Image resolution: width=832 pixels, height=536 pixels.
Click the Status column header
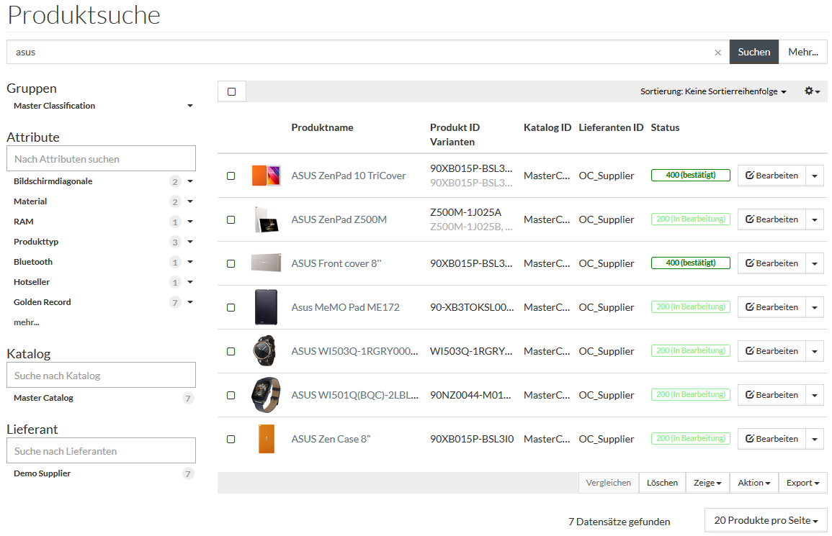(665, 128)
